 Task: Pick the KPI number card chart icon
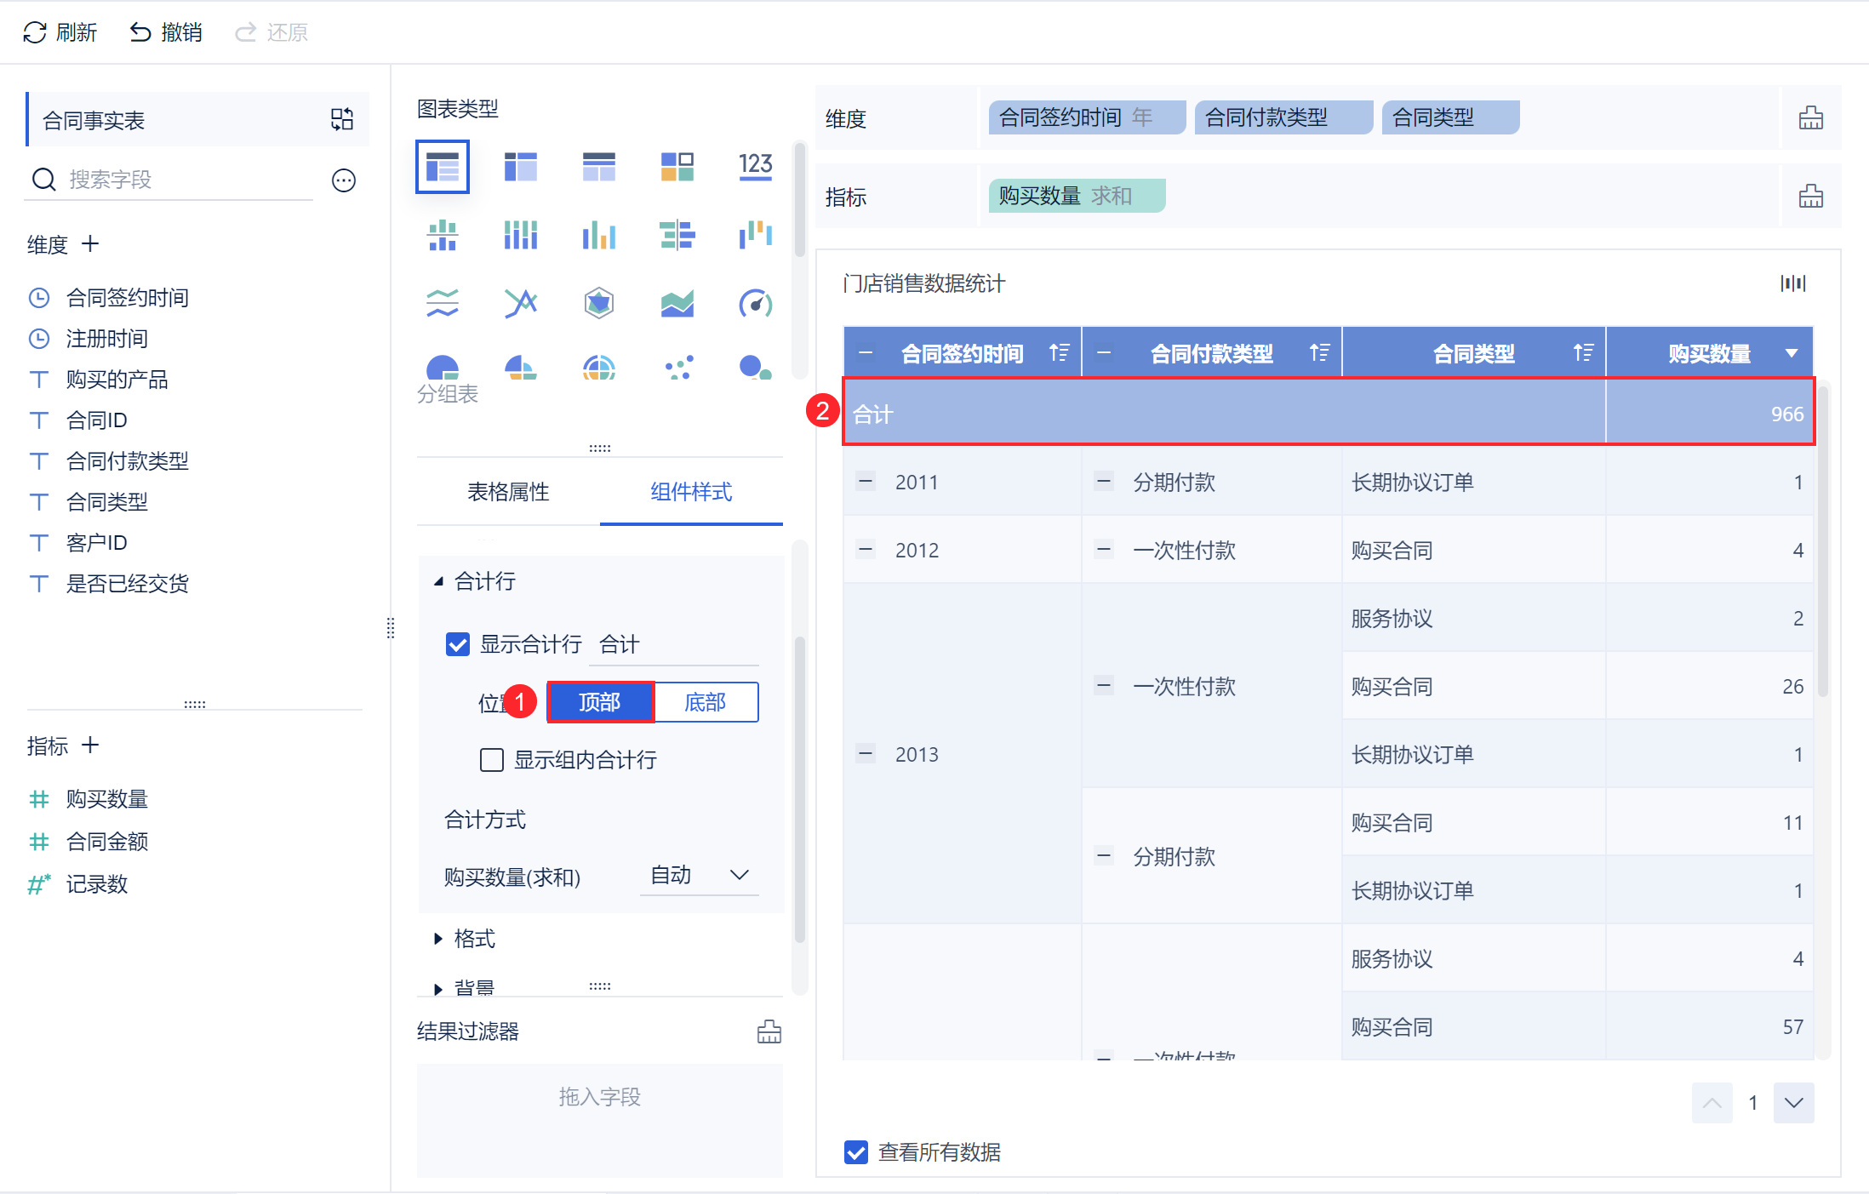[x=756, y=165]
